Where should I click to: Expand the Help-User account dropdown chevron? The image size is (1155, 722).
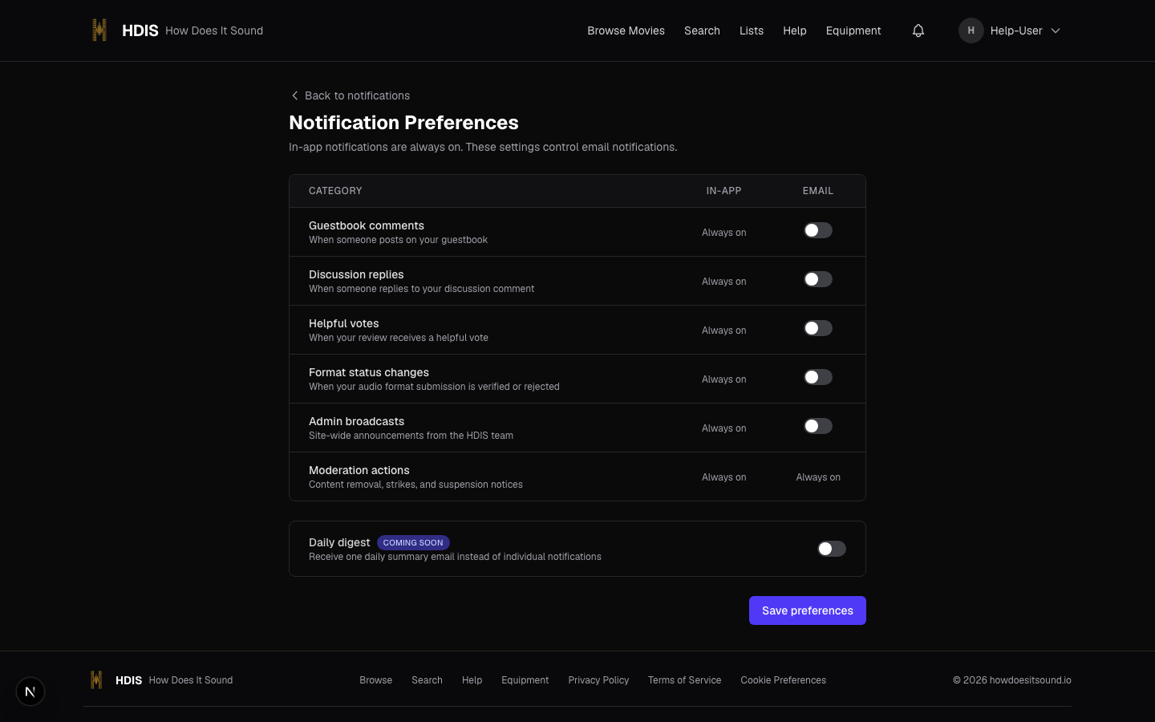1056,30
